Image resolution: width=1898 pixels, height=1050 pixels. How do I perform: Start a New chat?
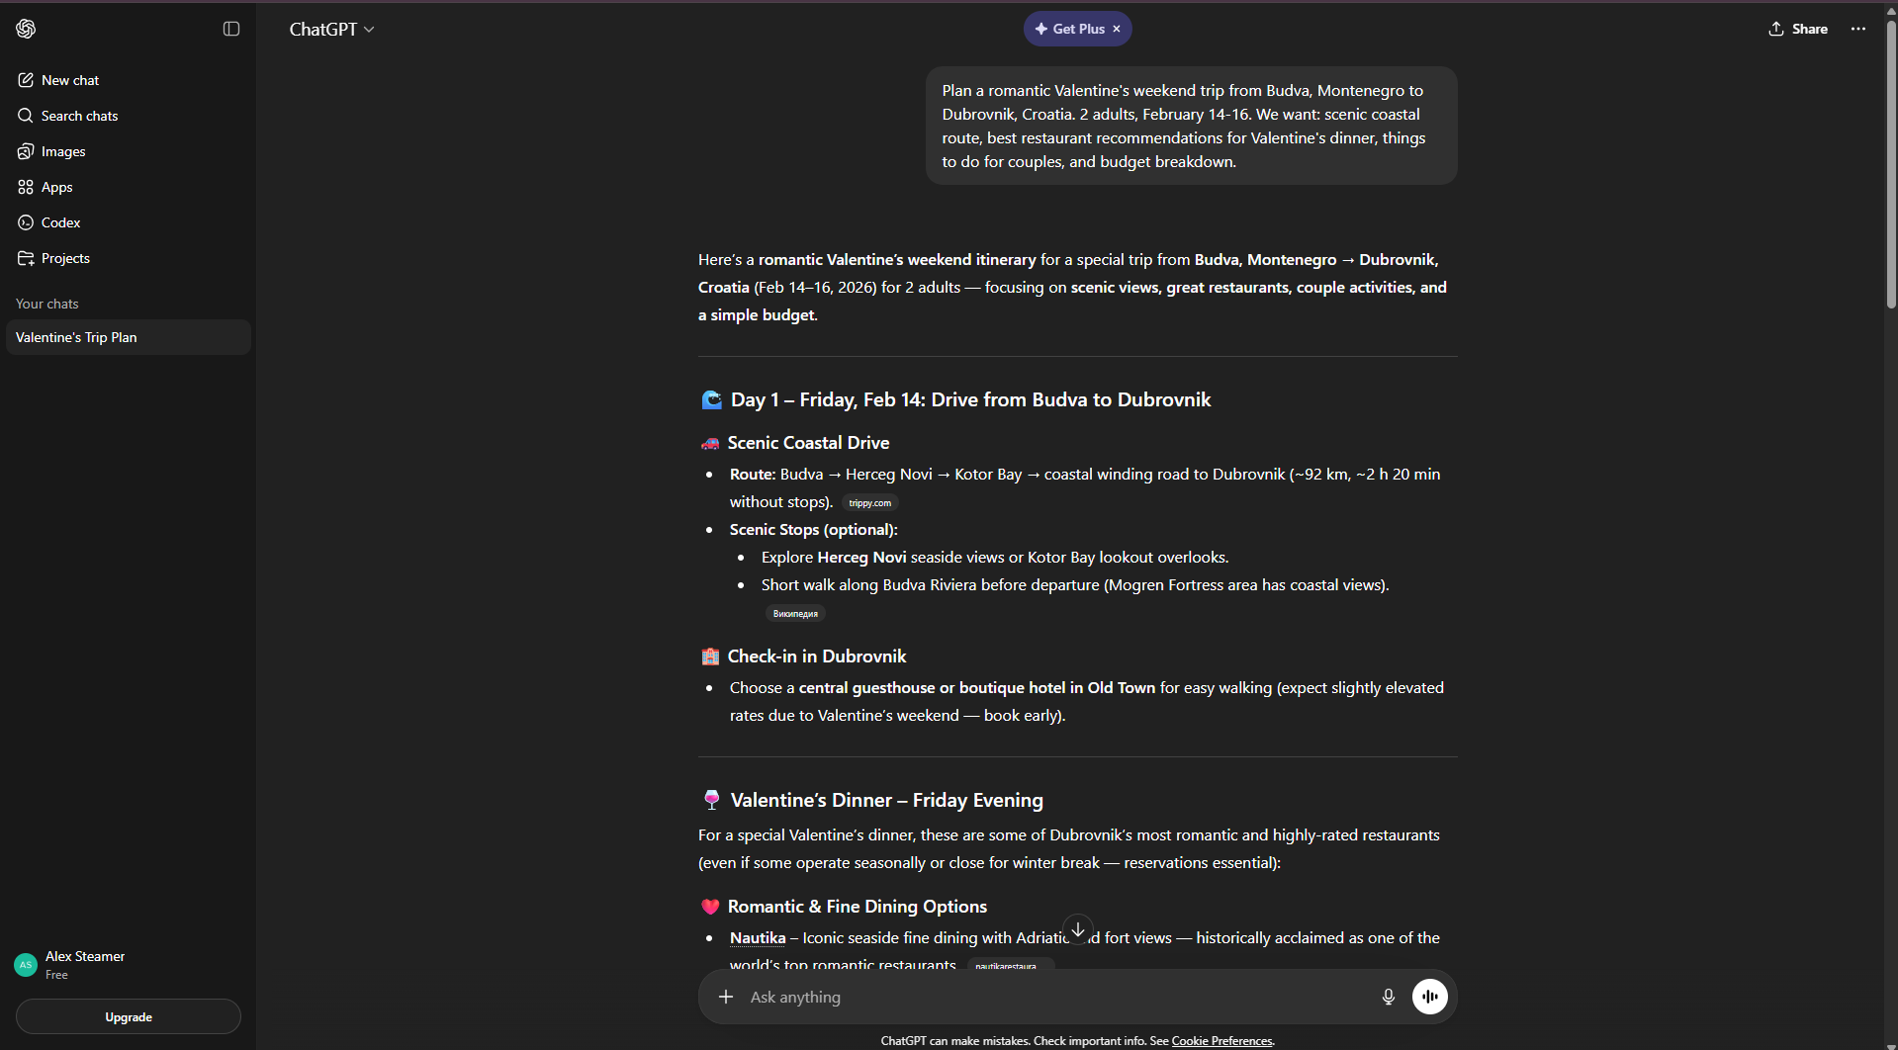[x=70, y=80]
